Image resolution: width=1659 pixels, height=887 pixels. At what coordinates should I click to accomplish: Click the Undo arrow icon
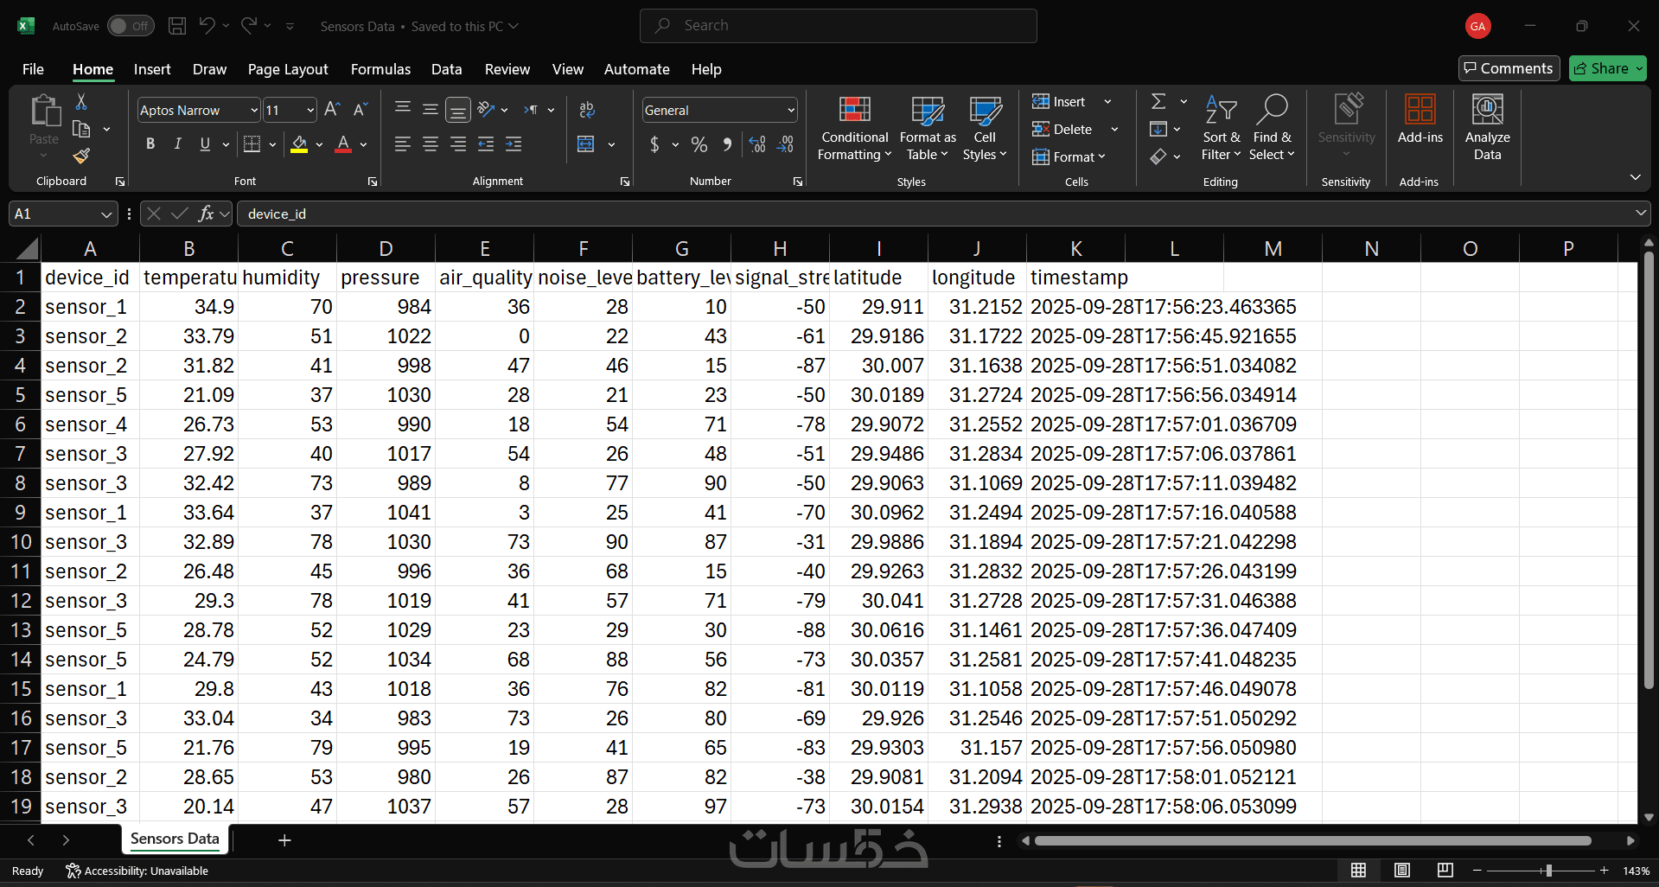click(207, 26)
